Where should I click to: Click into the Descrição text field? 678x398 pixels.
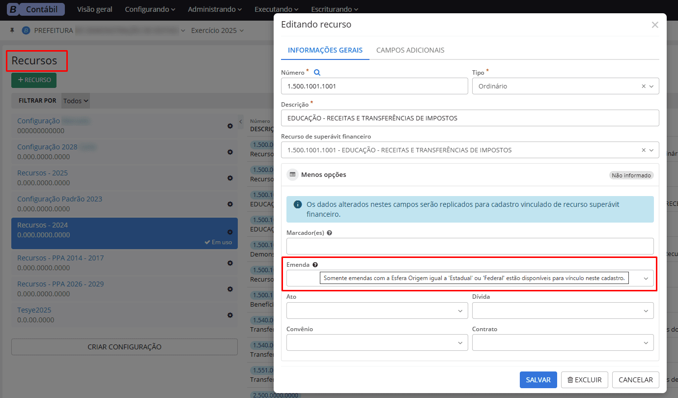(x=470, y=118)
